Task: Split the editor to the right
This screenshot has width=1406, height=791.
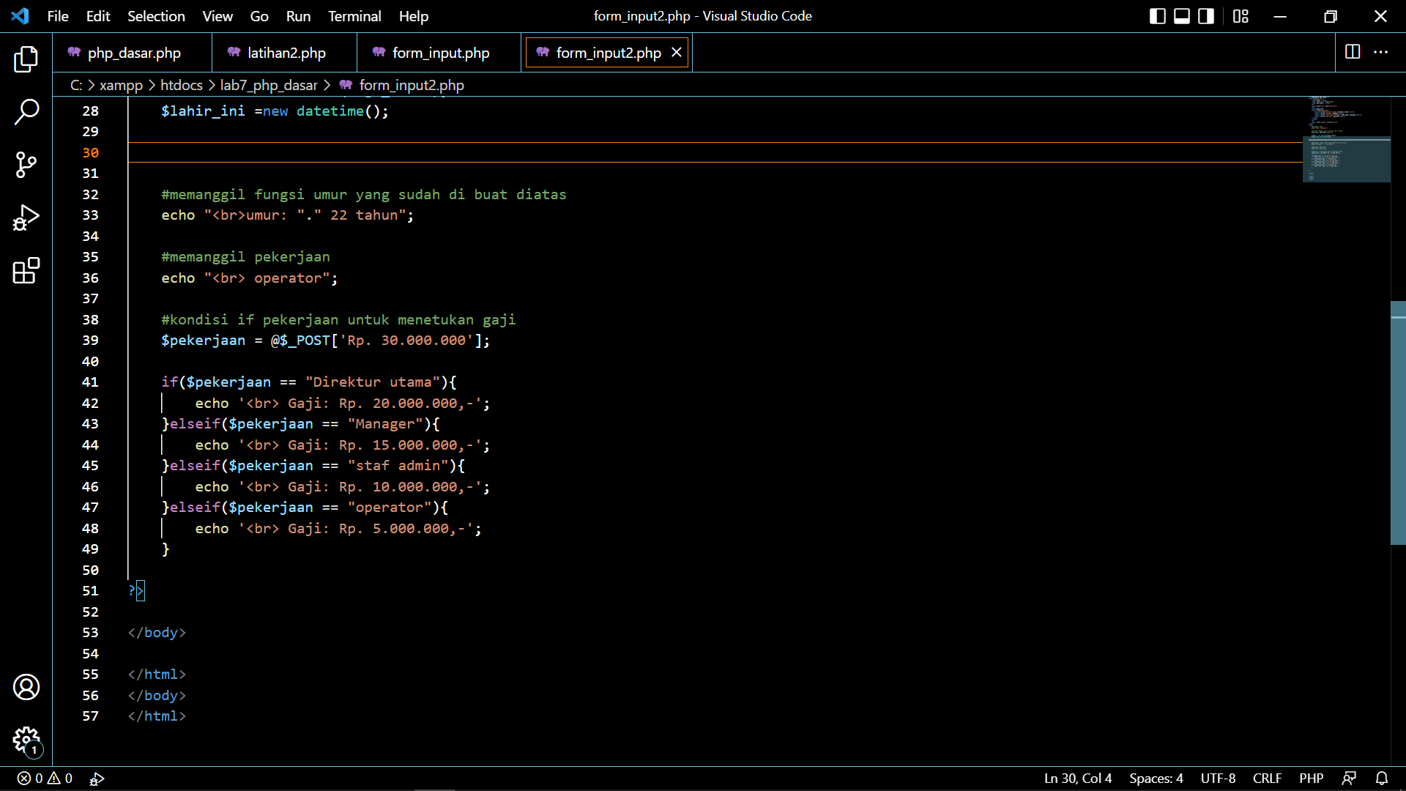Action: click(1351, 52)
